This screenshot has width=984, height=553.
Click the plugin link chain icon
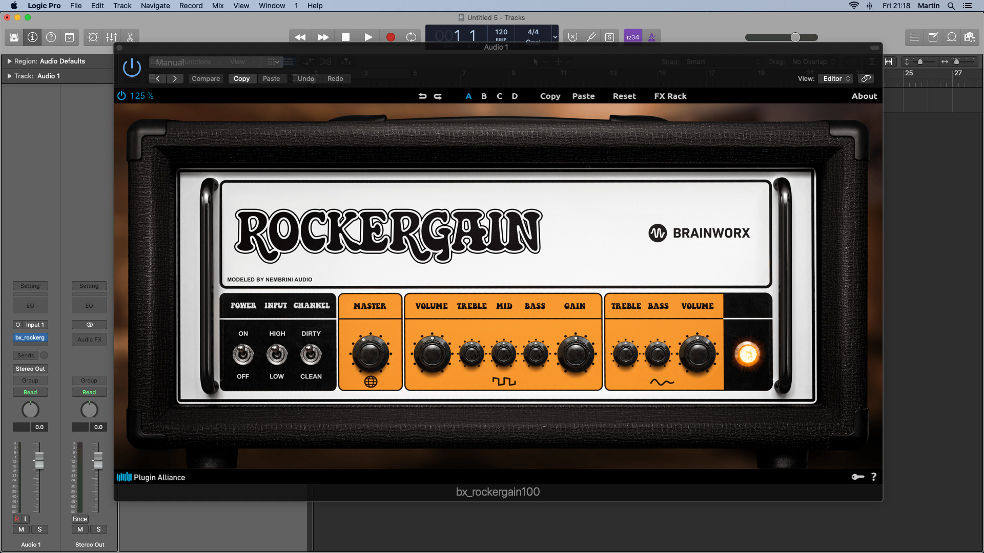866,78
